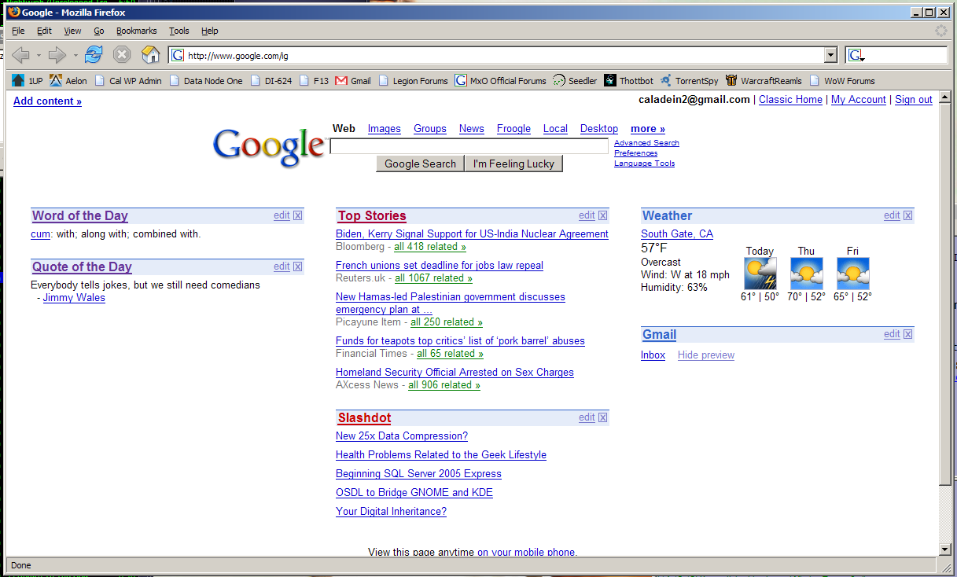
Task: Open the Edit menu
Action: pyautogui.click(x=44, y=31)
